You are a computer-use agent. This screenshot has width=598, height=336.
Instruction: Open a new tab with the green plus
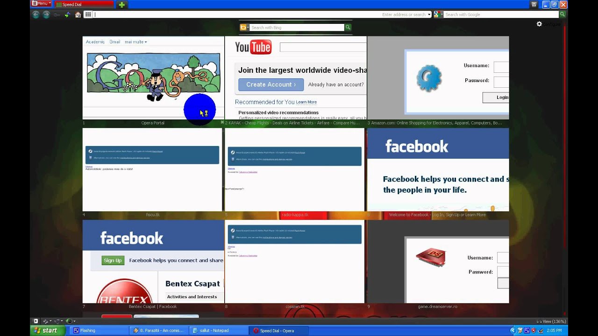click(x=121, y=5)
